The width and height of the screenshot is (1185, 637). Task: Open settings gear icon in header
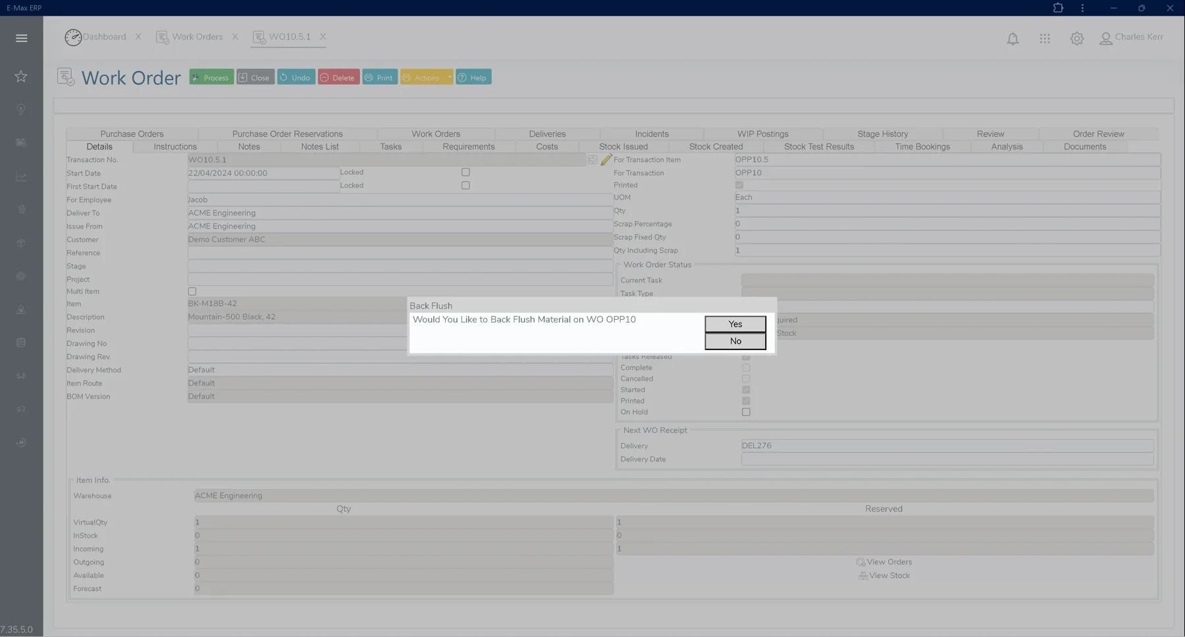click(1077, 39)
